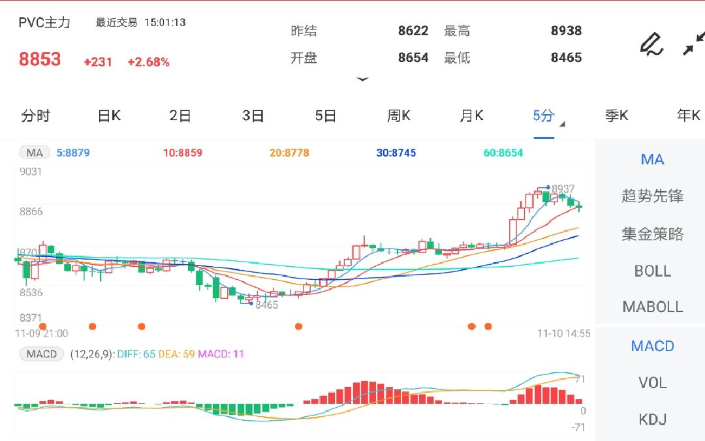
Task: Click the 昨结 value 8622
Action: click(413, 31)
